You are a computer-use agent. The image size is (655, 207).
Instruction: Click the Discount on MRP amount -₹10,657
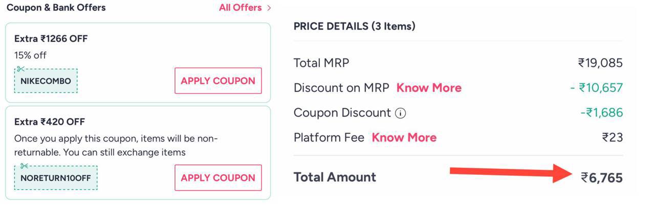pos(597,88)
